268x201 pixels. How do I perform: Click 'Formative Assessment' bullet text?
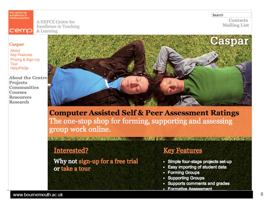pyautogui.click(x=190, y=188)
